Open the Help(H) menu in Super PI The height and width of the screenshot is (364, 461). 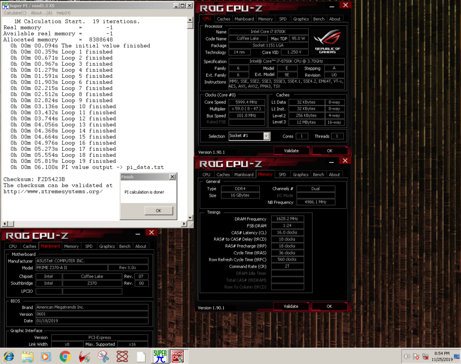pyautogui.click(x=63, y=13)
